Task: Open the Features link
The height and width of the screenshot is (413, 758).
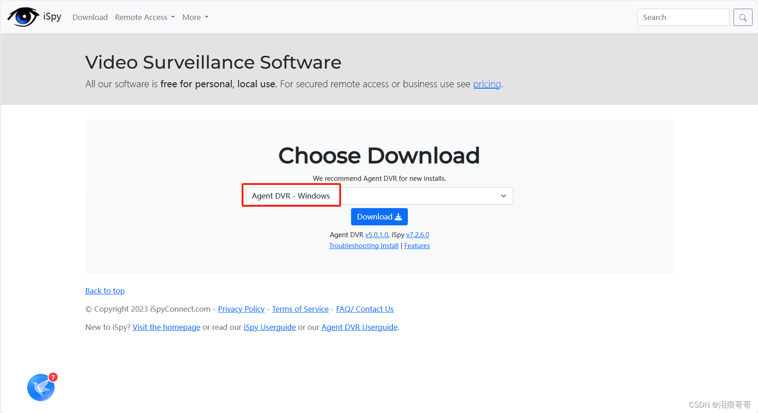Action: click(x=417, y=246)
